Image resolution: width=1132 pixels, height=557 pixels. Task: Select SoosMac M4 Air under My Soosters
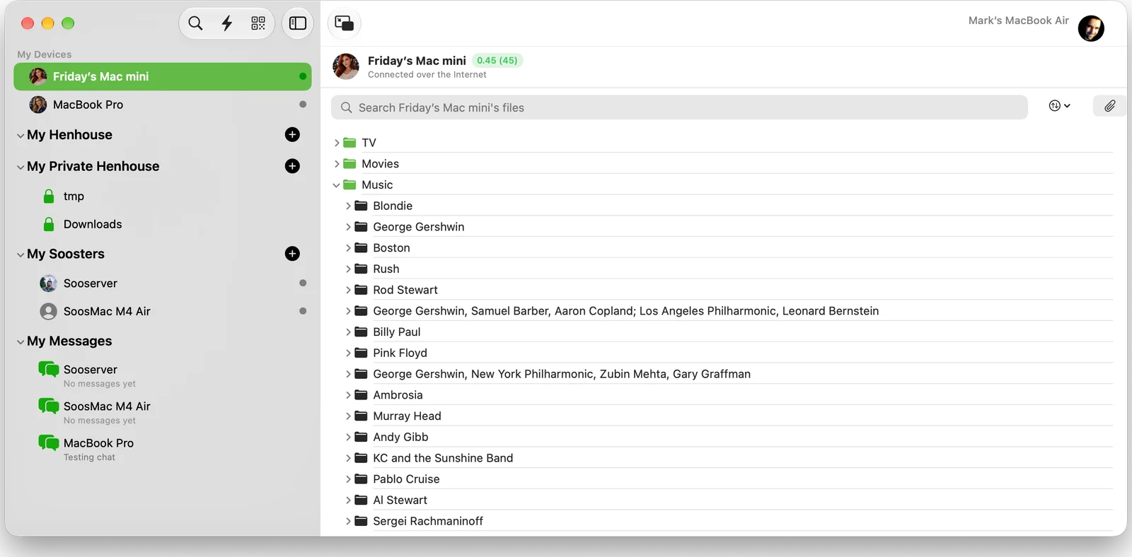point(163,311)
